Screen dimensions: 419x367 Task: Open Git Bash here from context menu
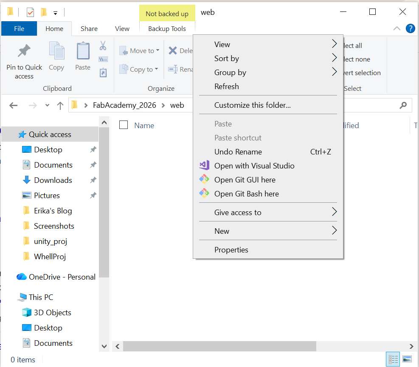[x=246, y=194]
